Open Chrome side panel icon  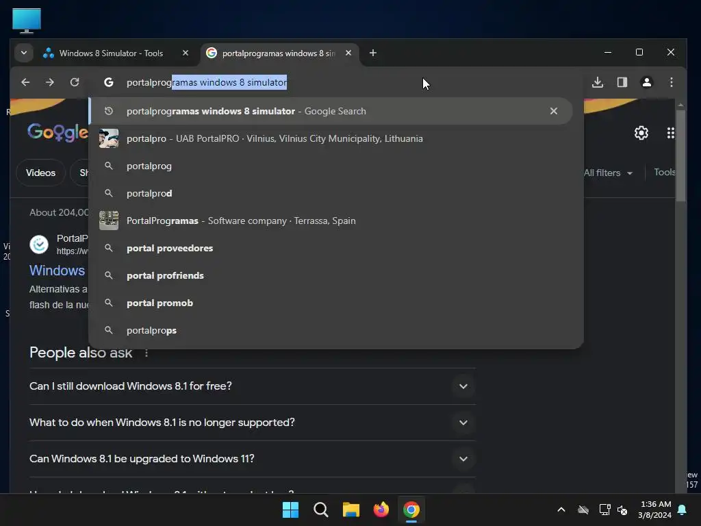(622, 82)
